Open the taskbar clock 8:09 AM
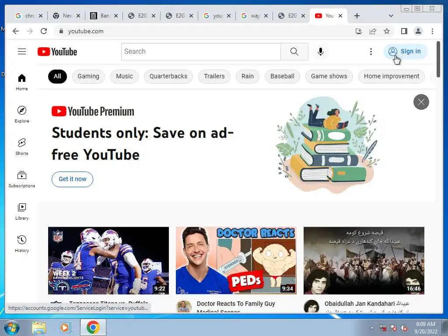Image resolution: width=448 pixels, height=336 pixels. tap(426, 327)
